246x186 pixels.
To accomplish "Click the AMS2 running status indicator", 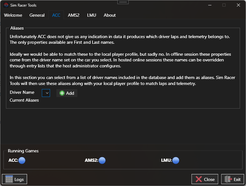I will click(x=102, y=161).
